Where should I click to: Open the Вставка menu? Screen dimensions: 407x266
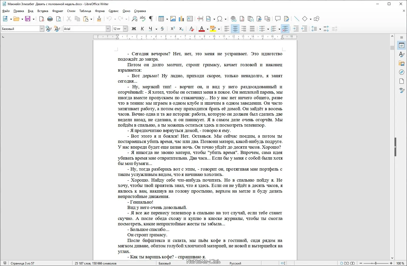point(43,11)
